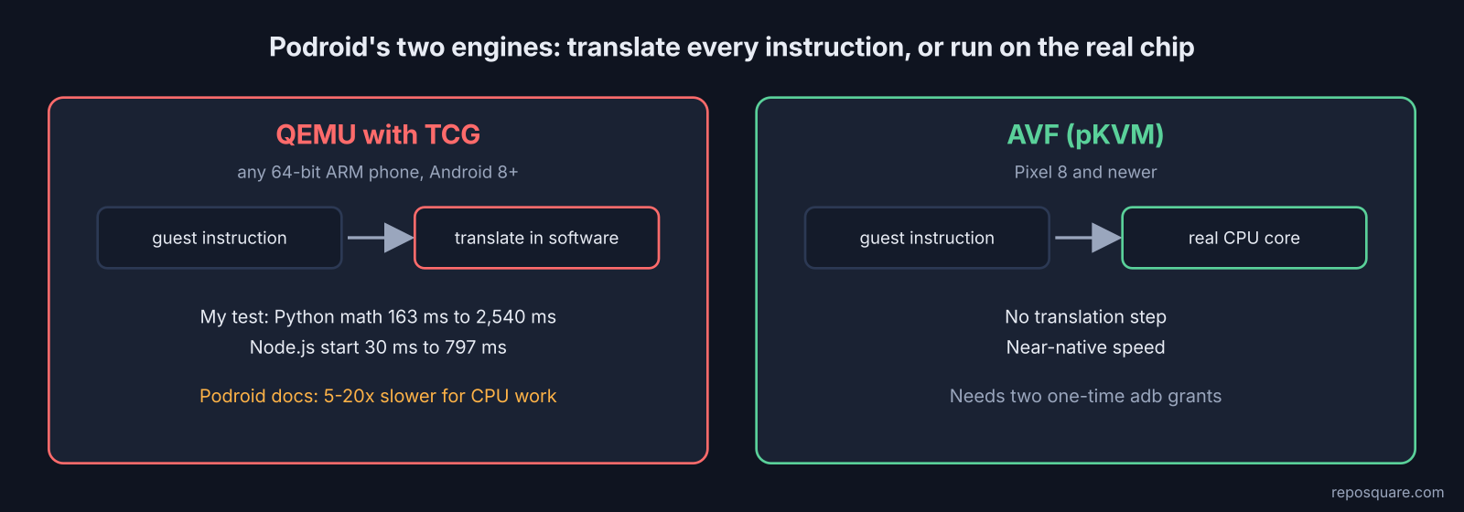Image resolution: width=1464 pixels, height=512 pixels.
Task: Click "Needs two one-time adb grants" text
Action: 1085,396
